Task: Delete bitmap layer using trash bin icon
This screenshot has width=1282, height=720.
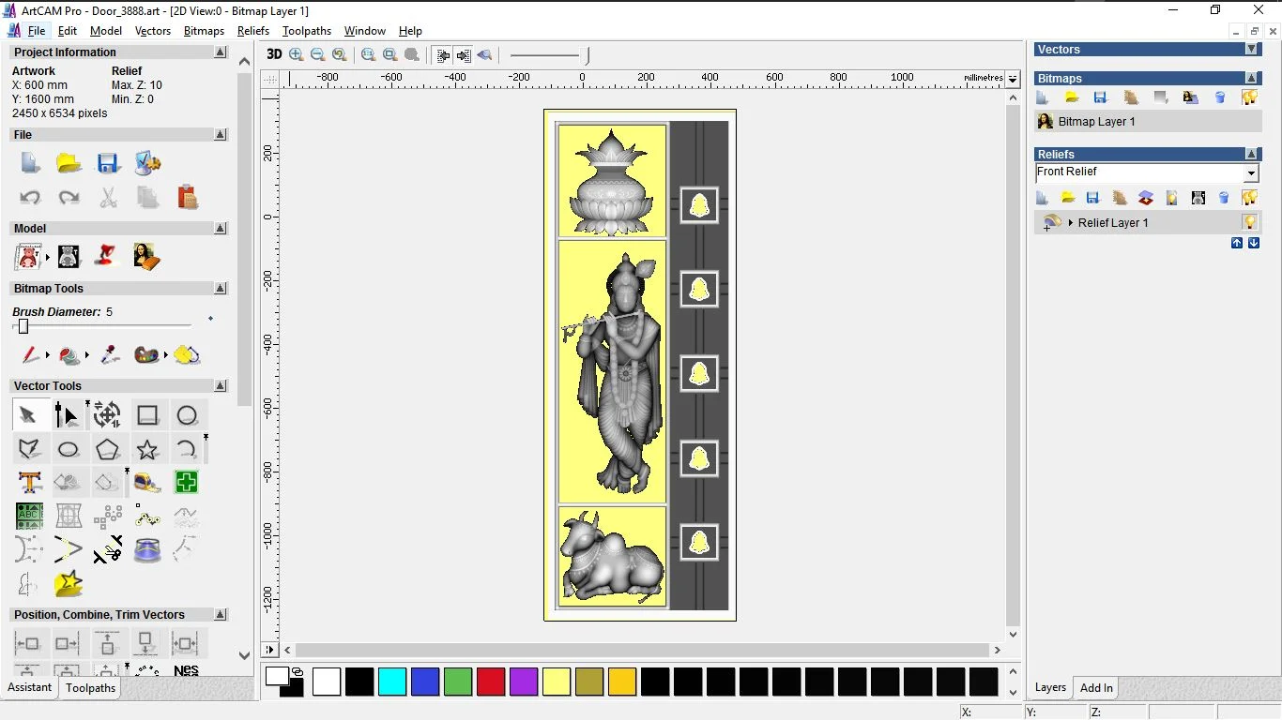Action: coord(1220,97)
